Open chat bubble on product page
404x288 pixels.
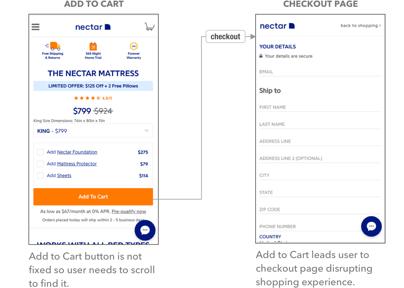pyautogui.click(x=145, y=230)
